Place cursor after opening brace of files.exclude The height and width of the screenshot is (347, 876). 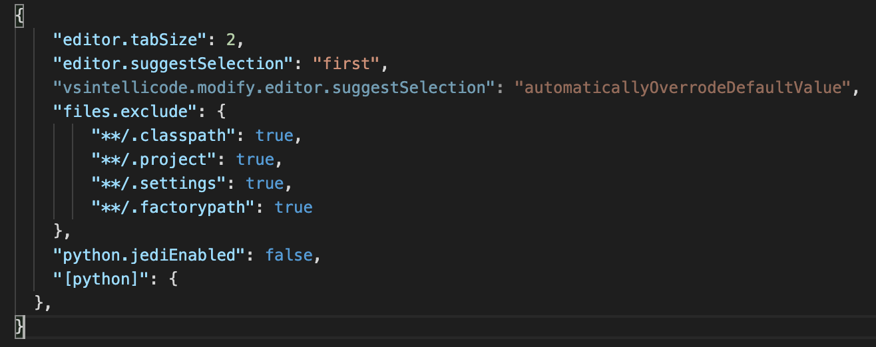coord(222,112)
